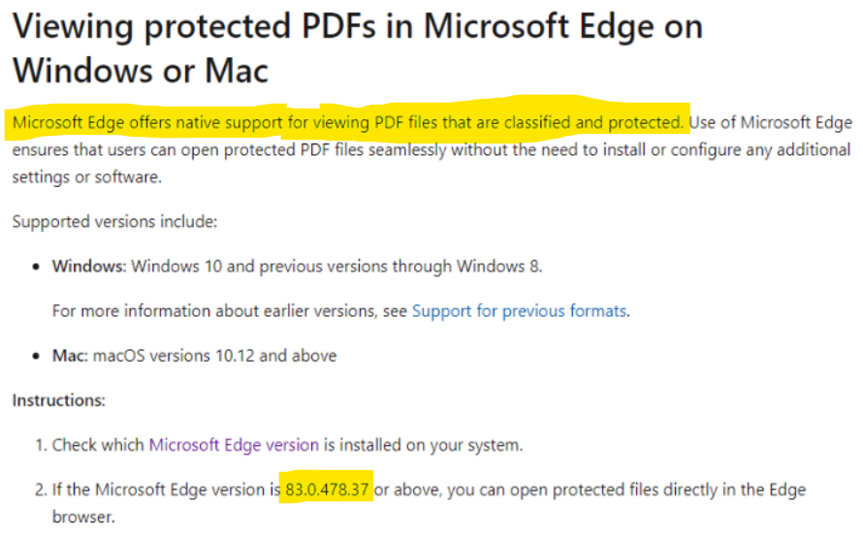Click "Windows or Mac" in the heading

pos(141,71)
